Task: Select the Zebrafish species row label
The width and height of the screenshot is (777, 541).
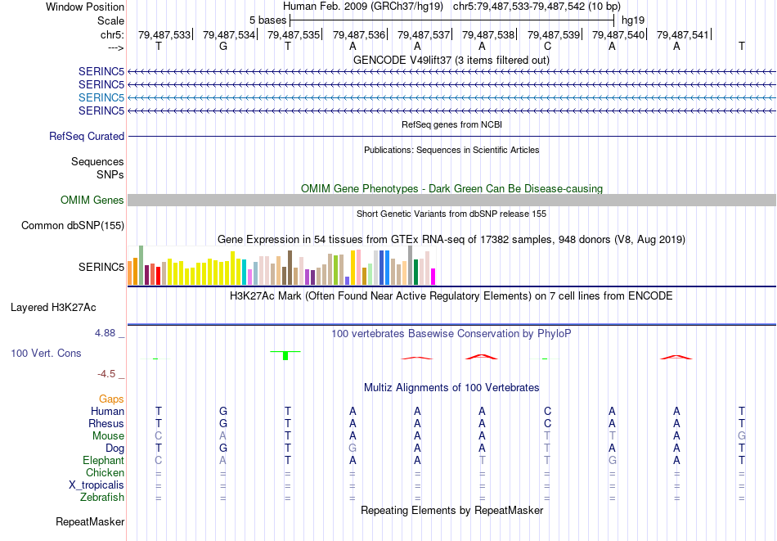Action: (x=102, y=497)
